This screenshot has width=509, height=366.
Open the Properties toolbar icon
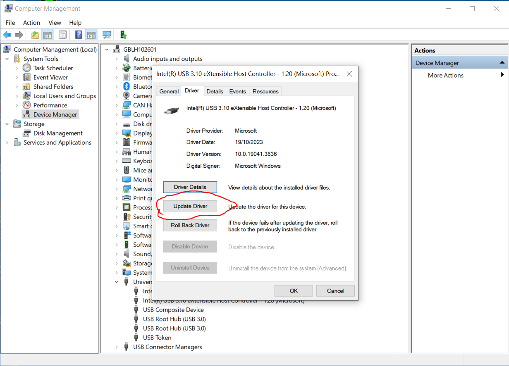[62, 35]
